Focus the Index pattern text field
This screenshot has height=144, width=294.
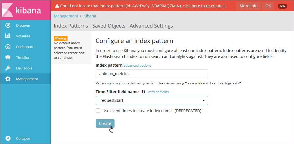pyautogui.click(x=152, y=74)
